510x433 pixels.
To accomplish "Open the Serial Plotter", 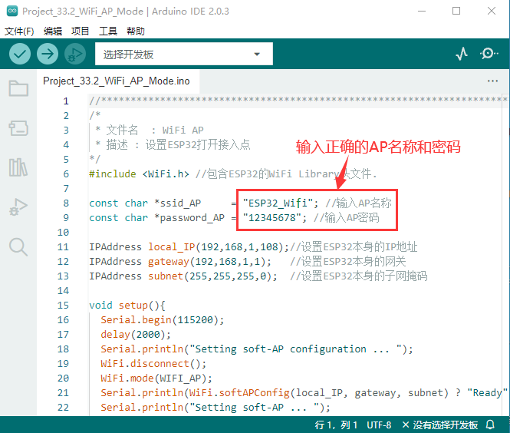I will click(x=462, y=54).
